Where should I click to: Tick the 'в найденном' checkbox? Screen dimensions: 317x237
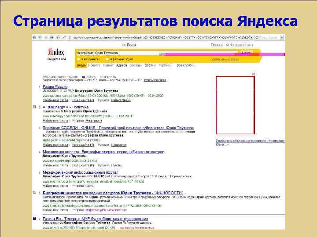pyautogui.click(x=79, y=59)
